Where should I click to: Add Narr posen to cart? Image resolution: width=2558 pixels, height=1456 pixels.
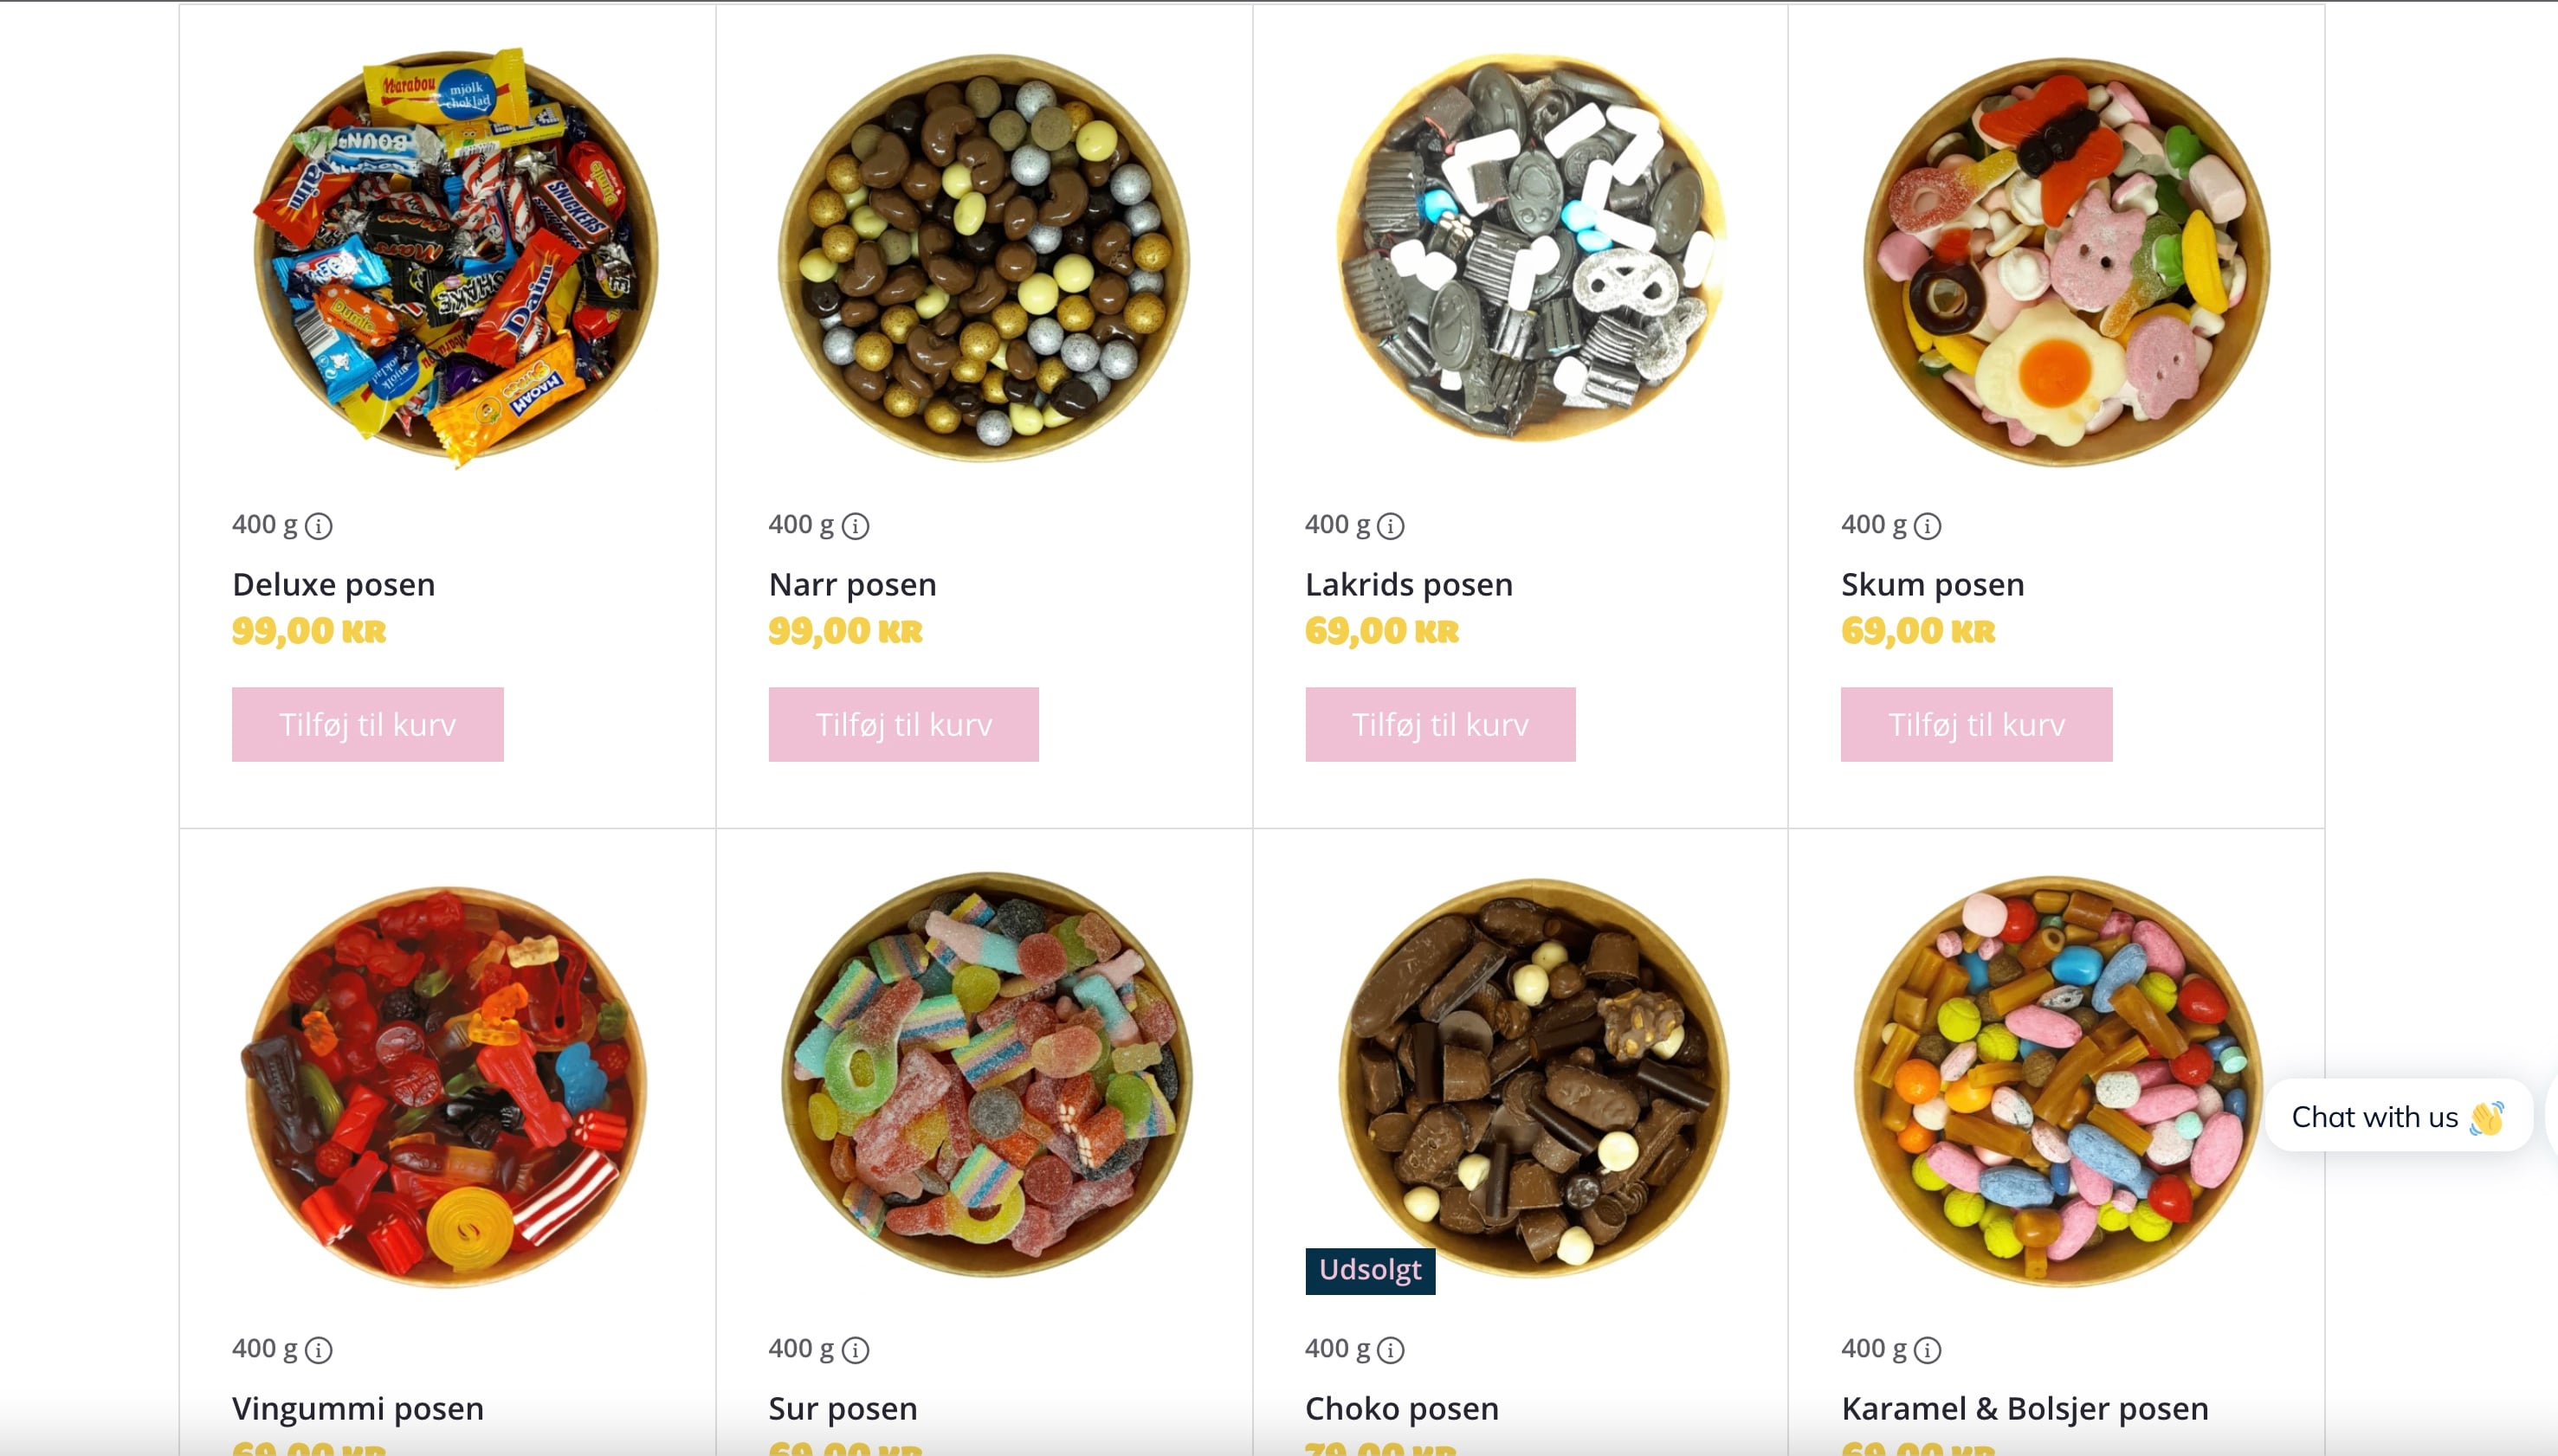pos(903,724)
